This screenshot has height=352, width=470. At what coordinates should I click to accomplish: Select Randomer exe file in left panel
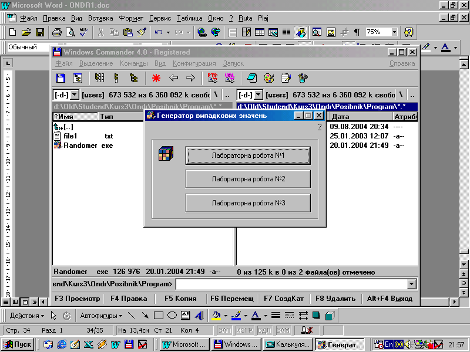point(83,145)
